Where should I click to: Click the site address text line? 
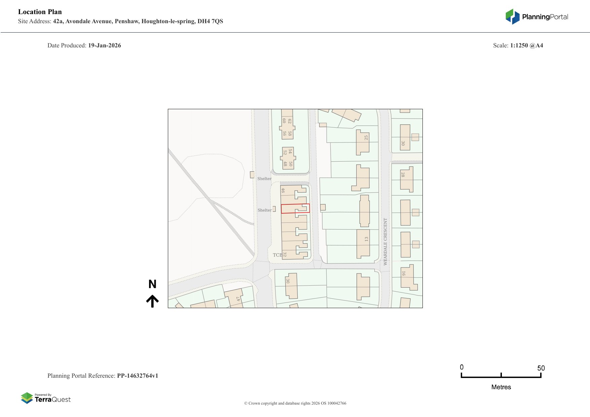point(120,21)
